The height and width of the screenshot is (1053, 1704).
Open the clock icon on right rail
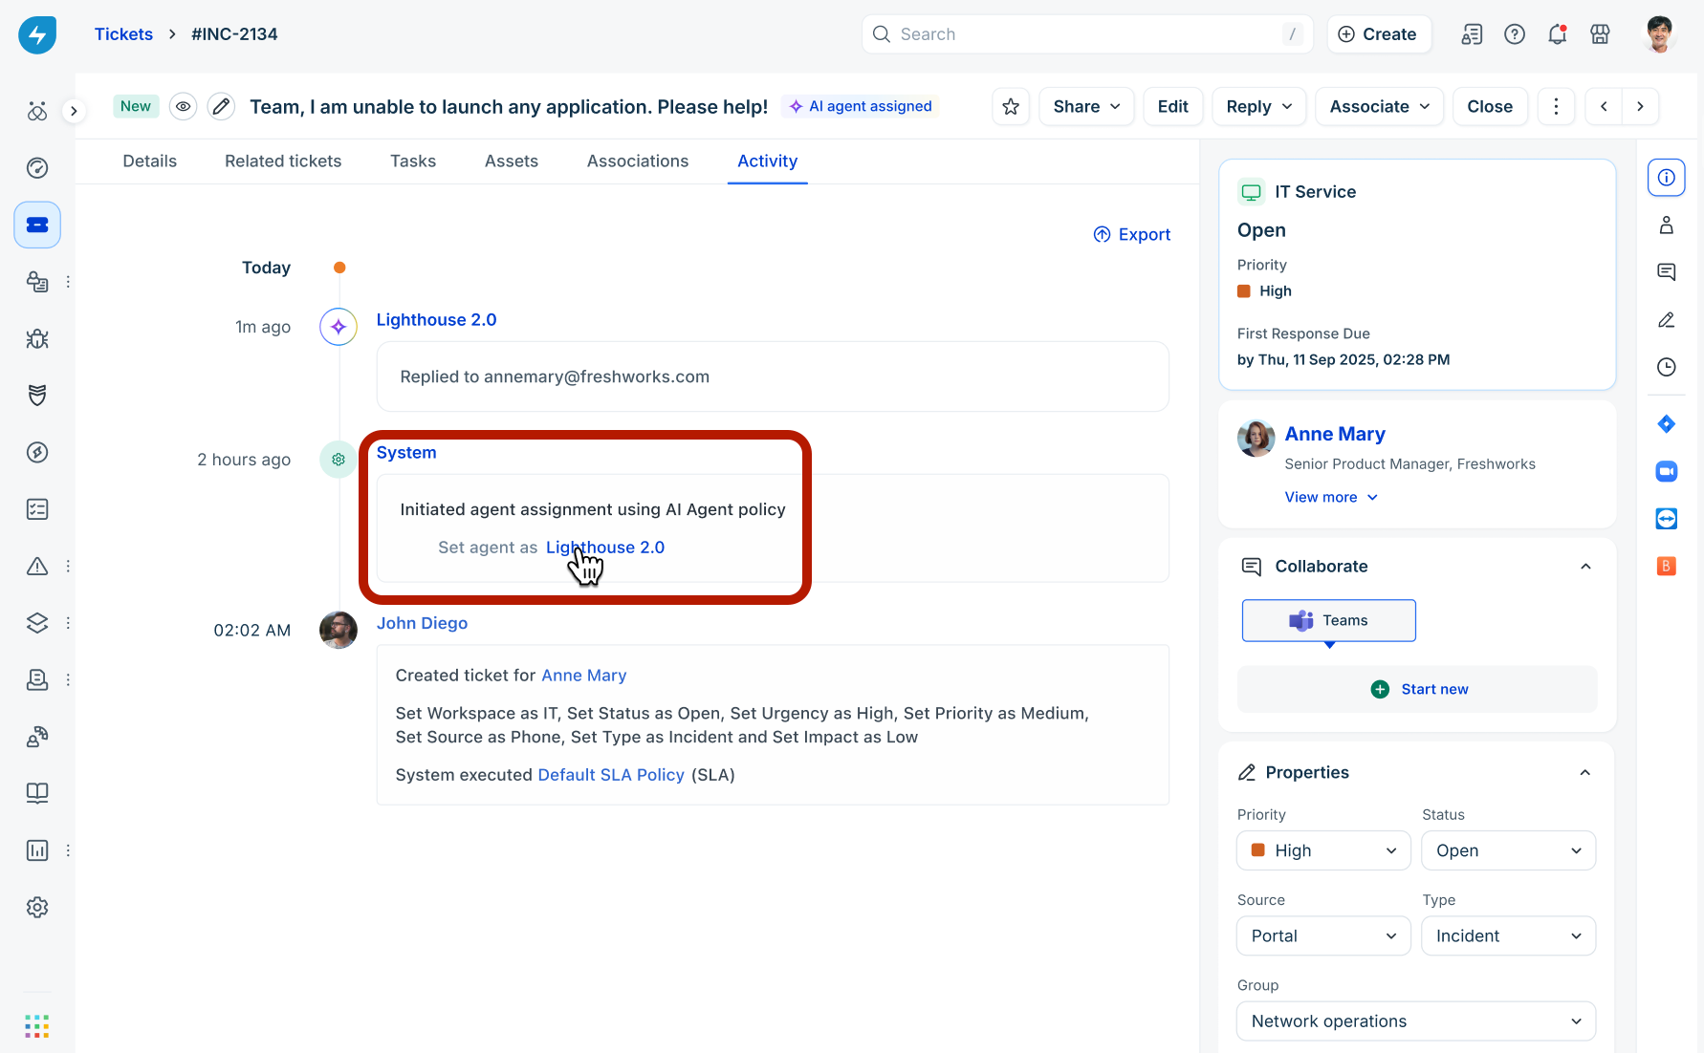click(1667, 367)
